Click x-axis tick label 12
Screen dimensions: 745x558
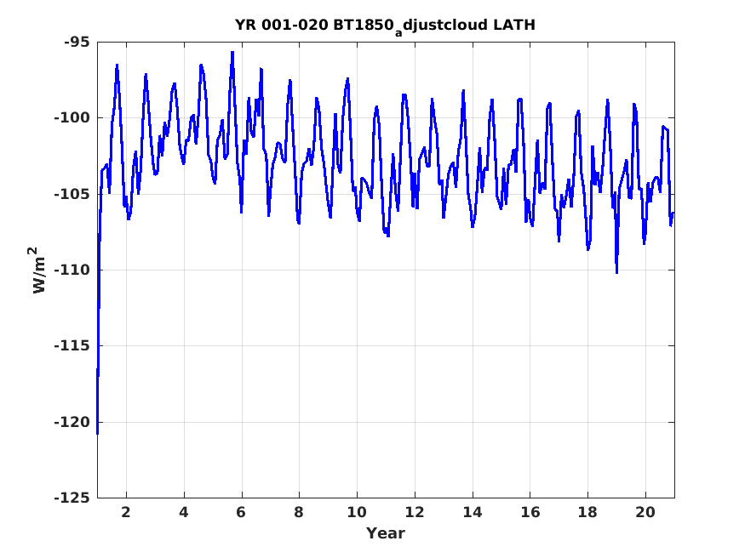(x=415, y=512)
